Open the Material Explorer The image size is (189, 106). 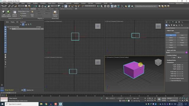tap(14, 14)
